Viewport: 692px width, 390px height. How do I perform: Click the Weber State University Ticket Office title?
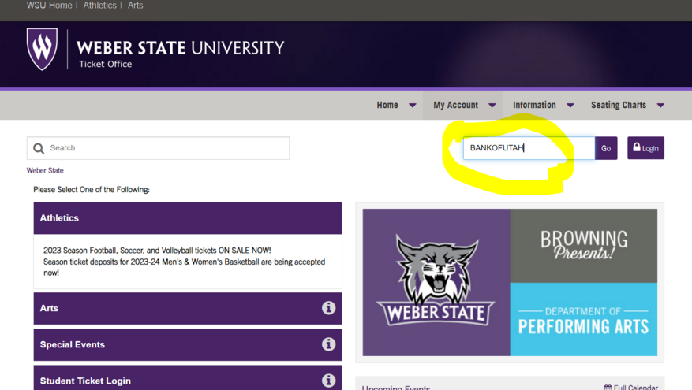[180, 54]
